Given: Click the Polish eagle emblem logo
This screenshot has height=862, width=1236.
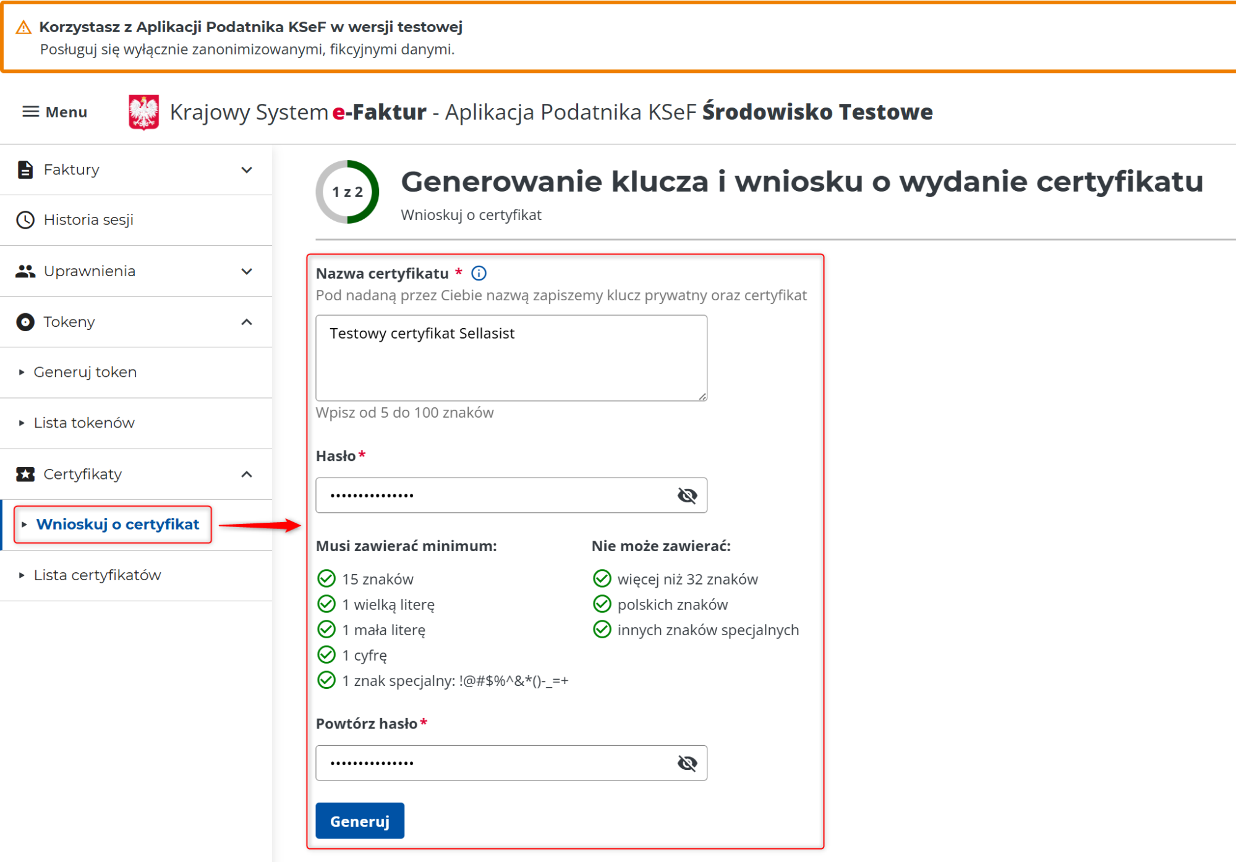Looking at the screenshot, I should click(x=143, y=112).
